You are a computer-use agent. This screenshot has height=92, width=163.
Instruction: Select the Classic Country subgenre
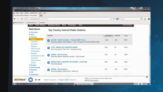[35, 49]
